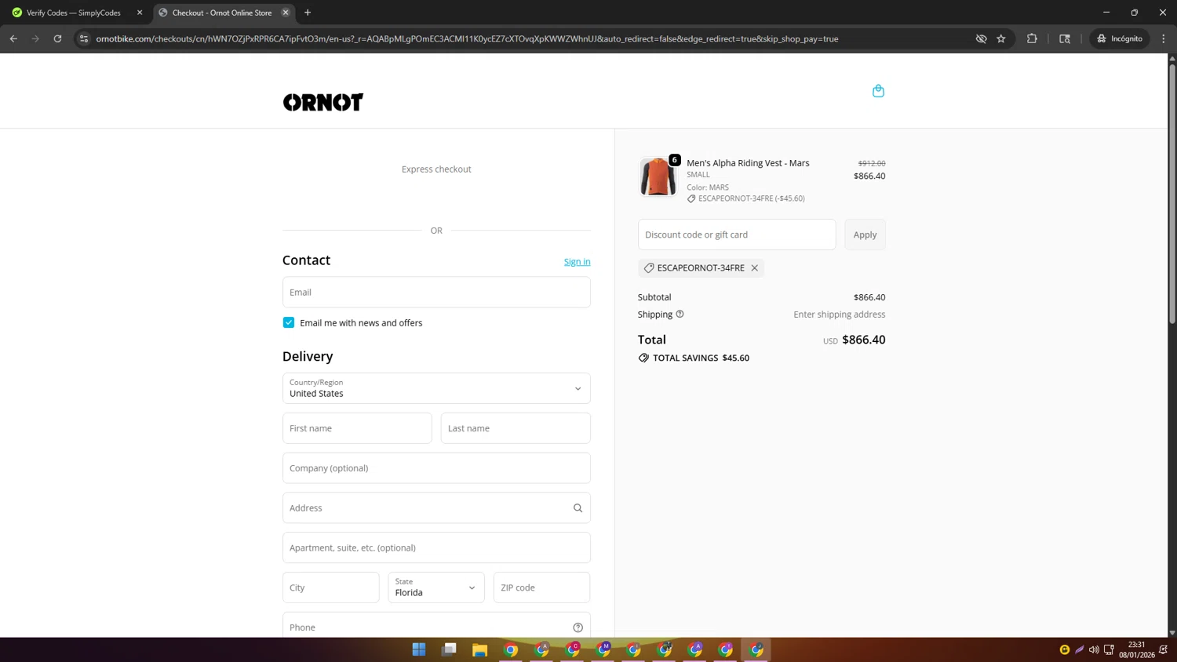
Task: Open the Windows Start menu
Action: point(419,649)
